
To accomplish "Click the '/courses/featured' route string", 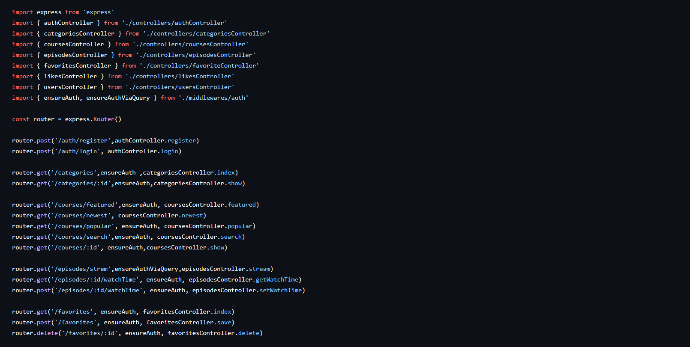I will [x=84, y=205].
